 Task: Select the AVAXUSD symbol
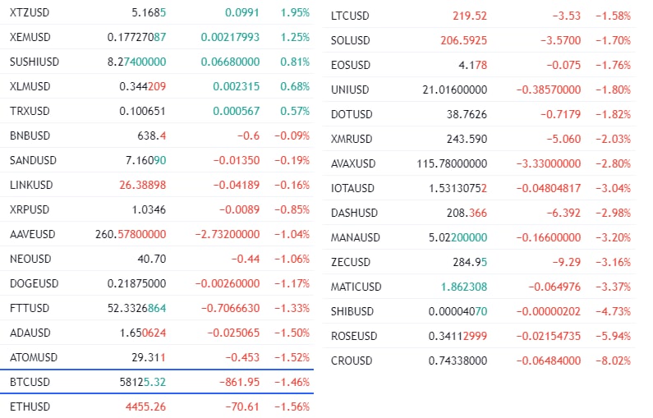353,163
